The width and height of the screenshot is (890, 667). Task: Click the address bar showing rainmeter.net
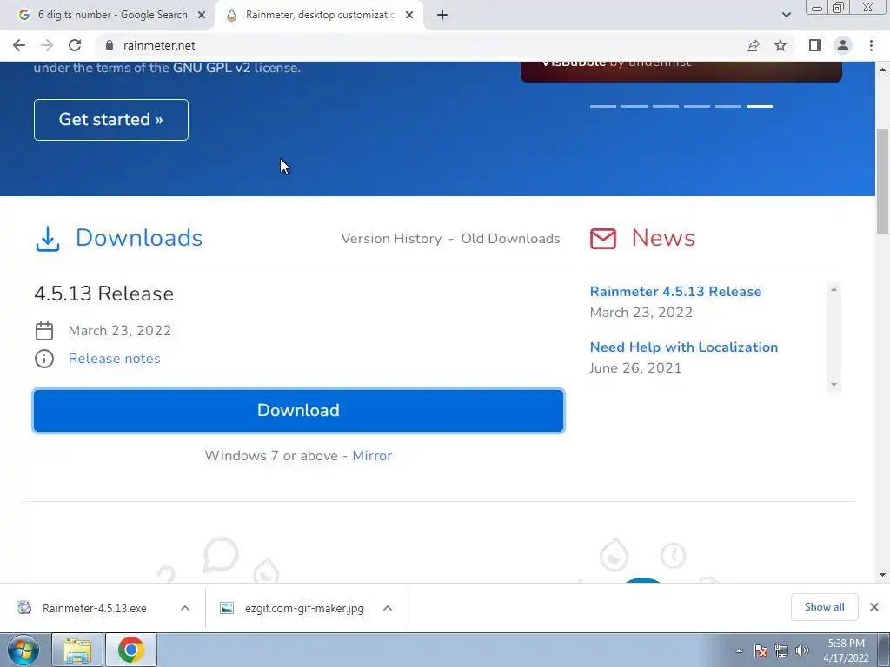click(x=417, y=45)
